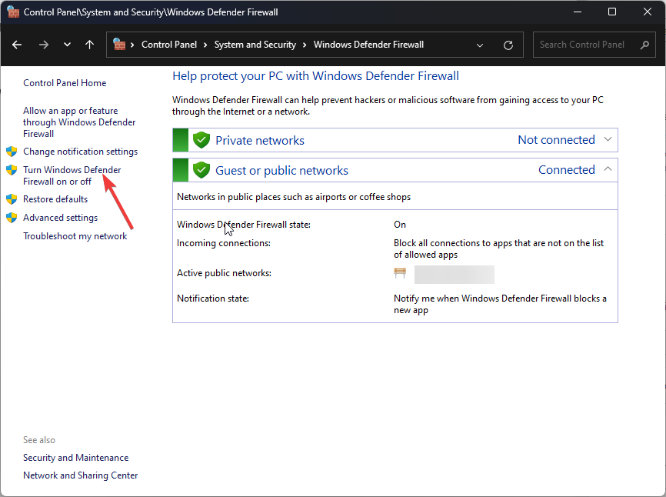
Task: Click the Forward navigation arrow
Action: click(x=43, y=45)
